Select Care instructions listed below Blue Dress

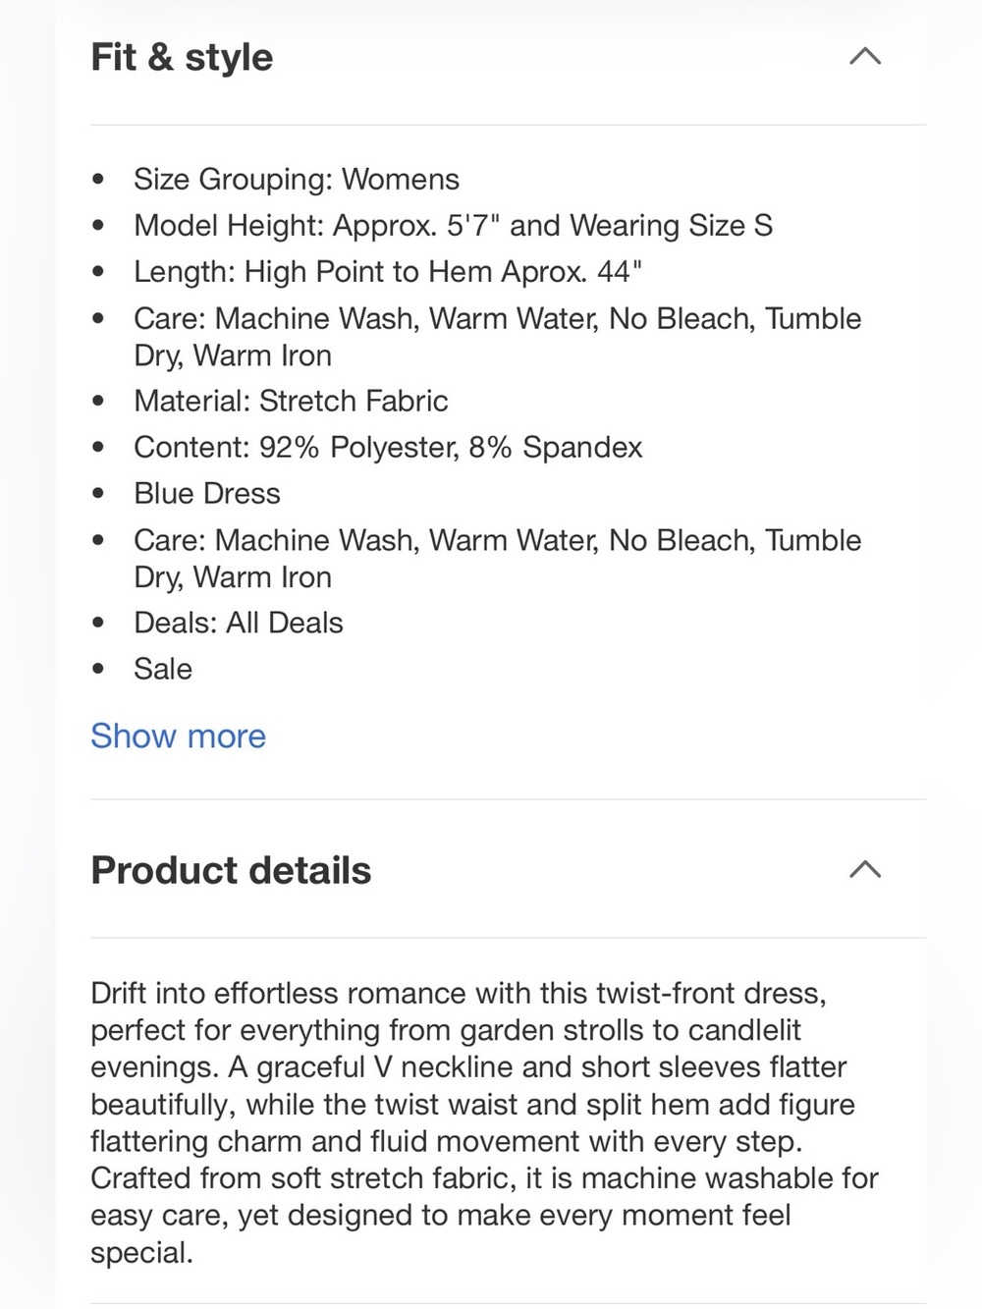pyautogui.click(x=497, y=558)
